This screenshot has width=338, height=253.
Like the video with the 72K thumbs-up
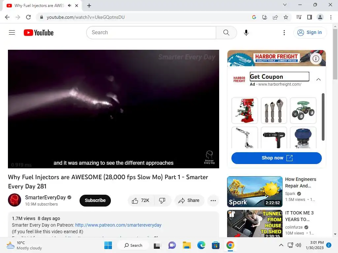click(141, 201)
